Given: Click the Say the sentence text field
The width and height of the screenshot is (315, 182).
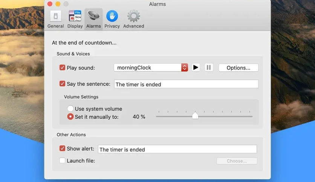Looking at the screenshot, I should pyautogui.click(x=186, y=84).
